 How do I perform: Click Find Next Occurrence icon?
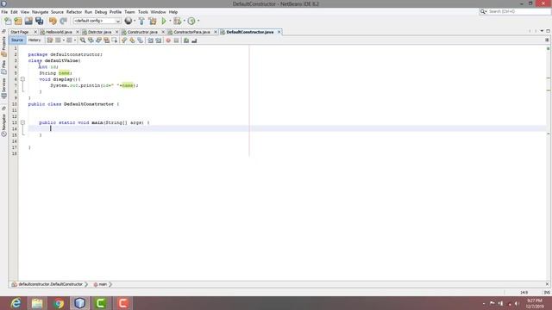pos(99,40)
